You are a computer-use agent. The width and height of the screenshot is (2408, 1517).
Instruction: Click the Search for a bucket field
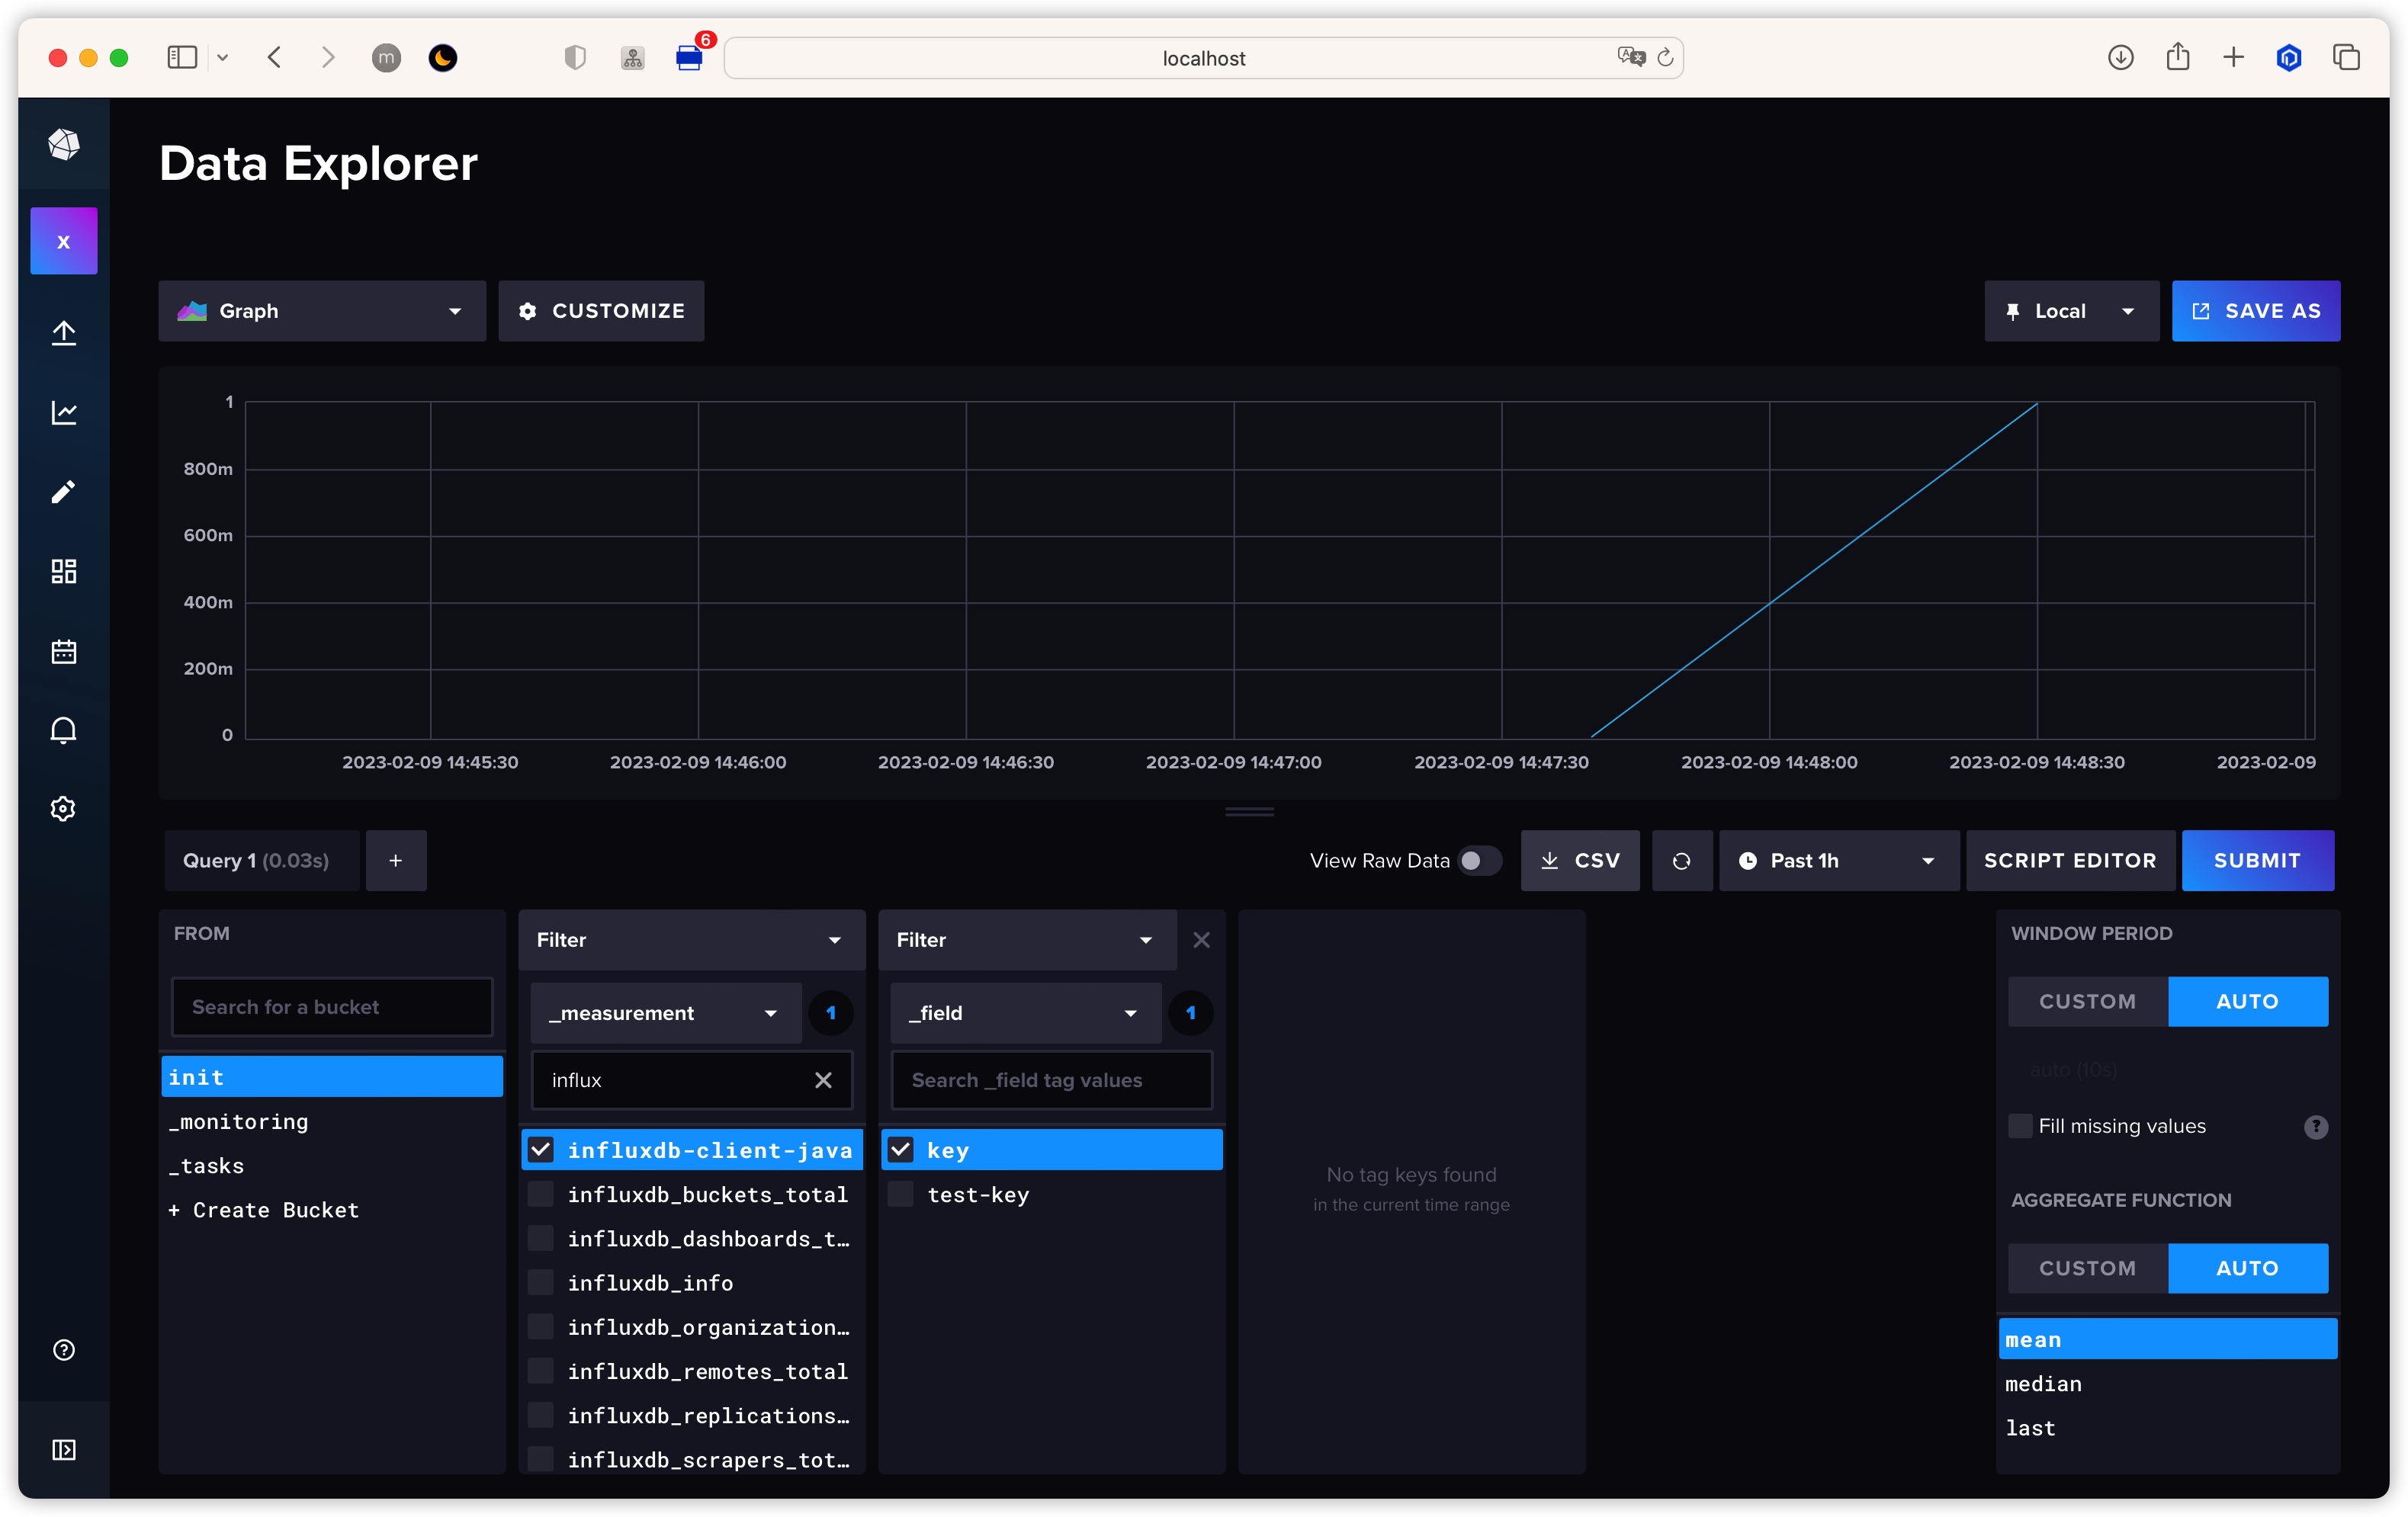click(x=332, y=1007)
